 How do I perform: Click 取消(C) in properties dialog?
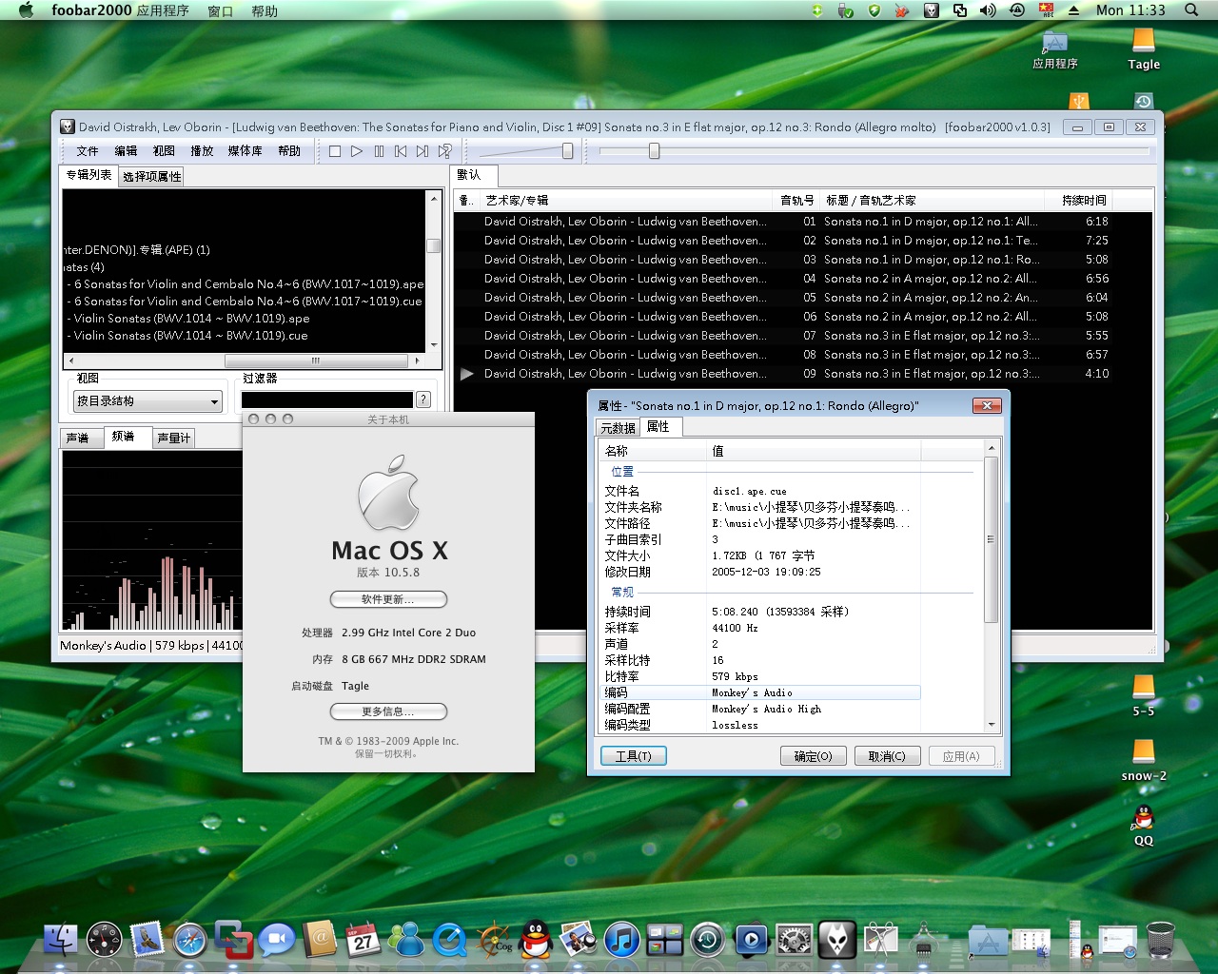(887, 756)
